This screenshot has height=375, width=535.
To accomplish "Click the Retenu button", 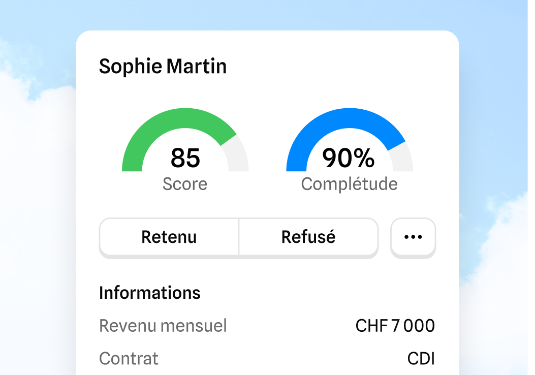I will click(169, 237).
